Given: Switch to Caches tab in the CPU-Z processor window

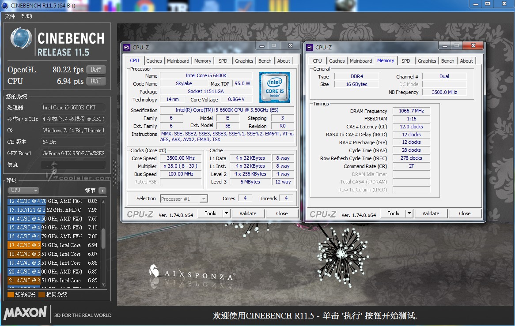Looking at the screenshot, I should pyautogui.click(x=154, y=61).
